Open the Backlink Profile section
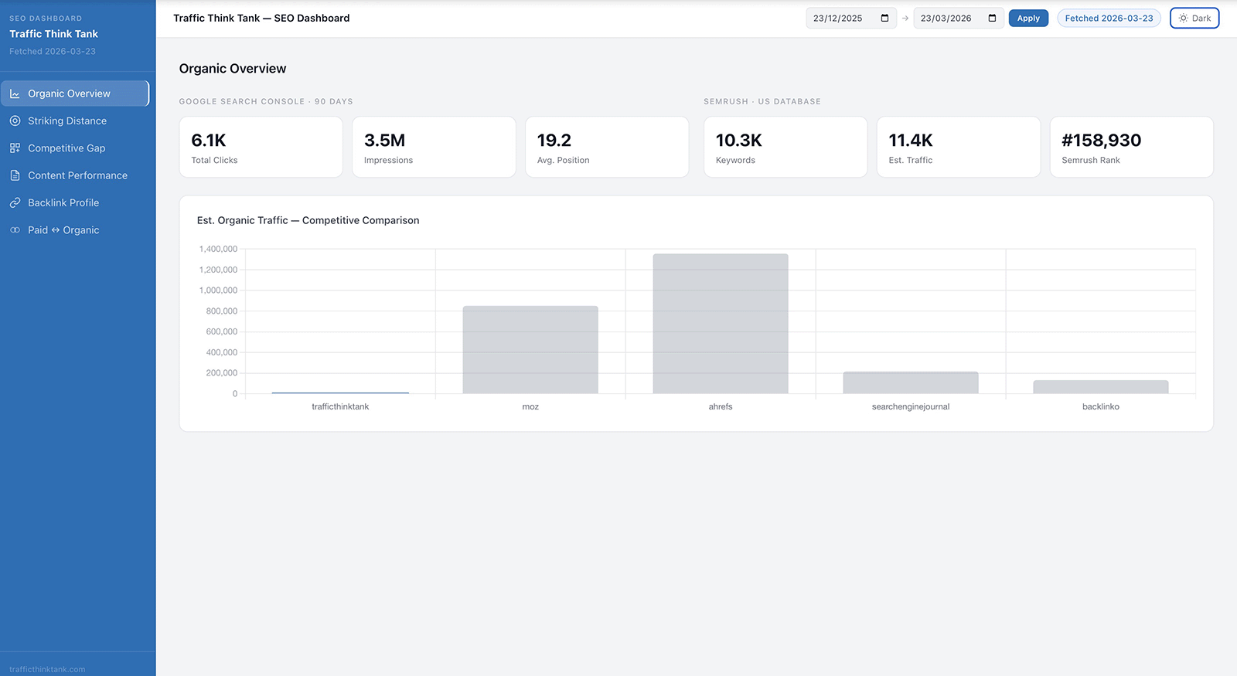 [75, 202]
